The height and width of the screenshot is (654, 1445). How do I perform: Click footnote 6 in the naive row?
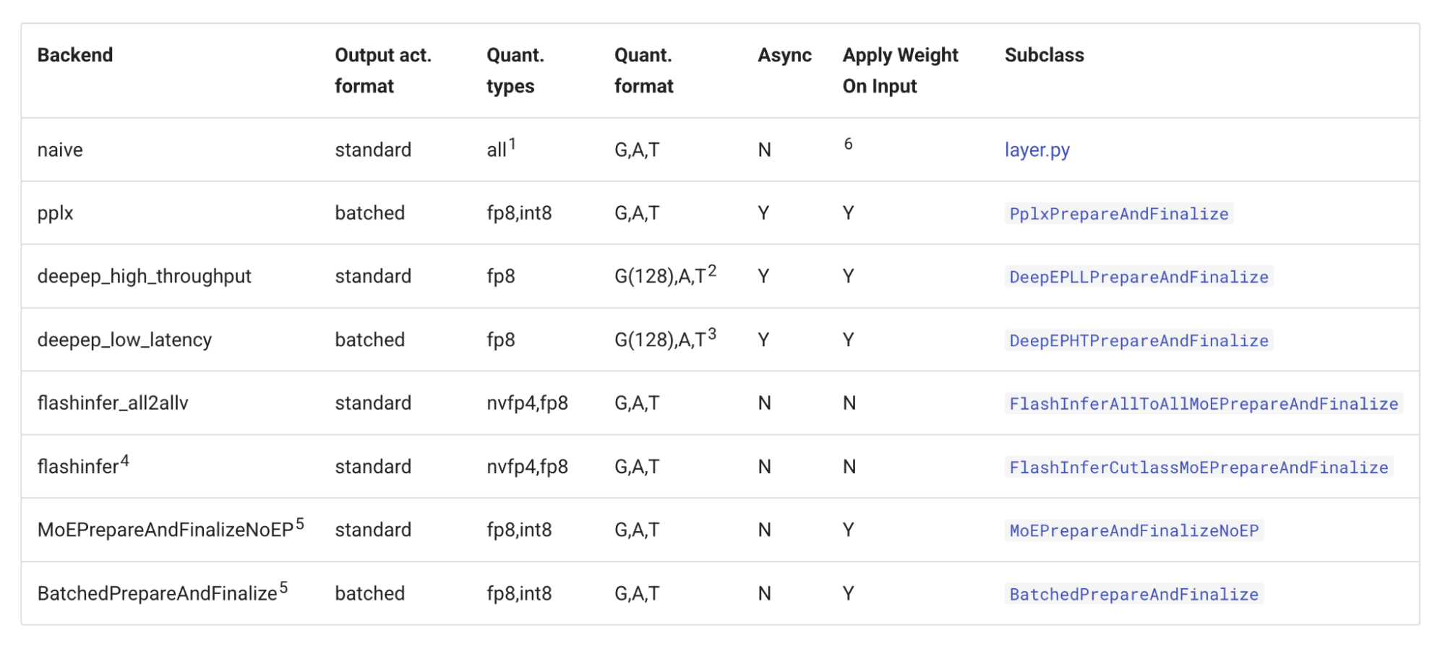848,144
